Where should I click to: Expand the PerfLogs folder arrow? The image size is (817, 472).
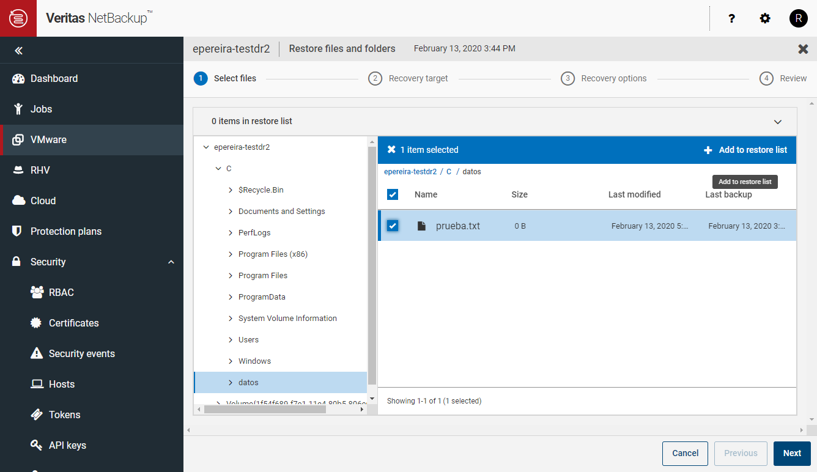[x=231, y=233]
